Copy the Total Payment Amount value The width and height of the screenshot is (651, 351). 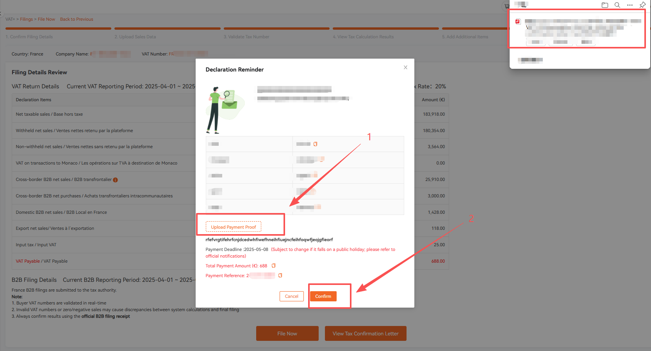pos(274,266)
